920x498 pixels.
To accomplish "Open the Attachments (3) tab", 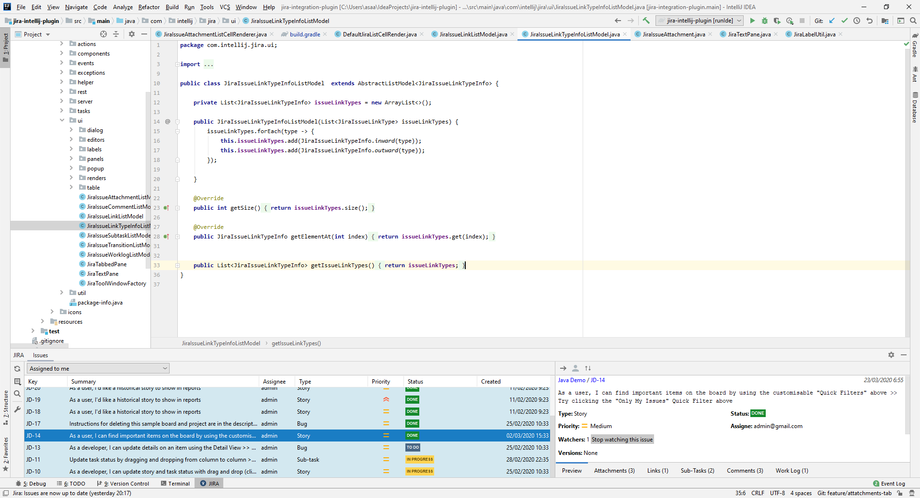I will coord(614,471).
